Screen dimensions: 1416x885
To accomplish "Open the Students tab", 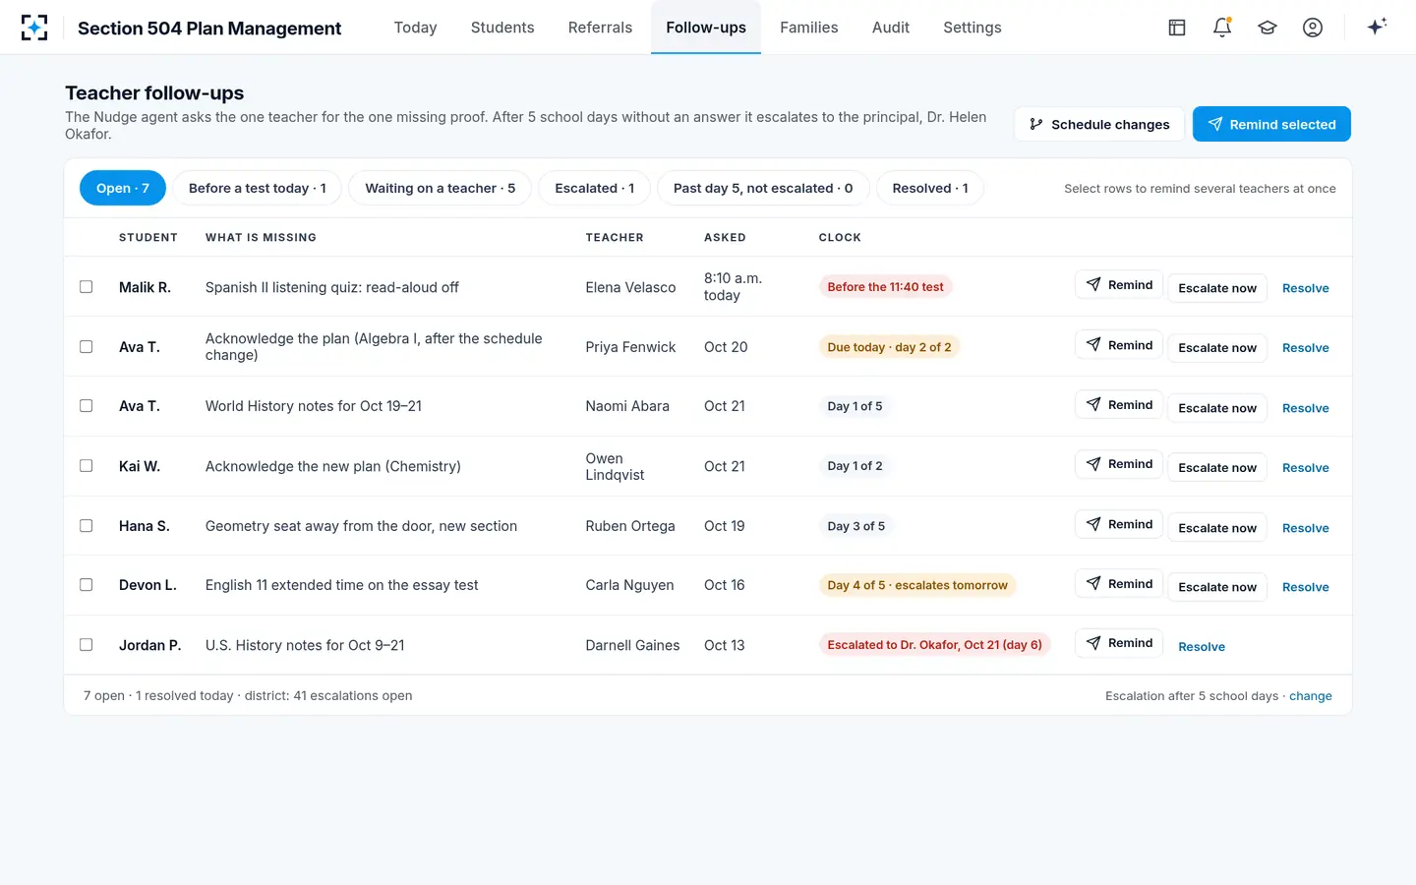I will click(502, 28).
